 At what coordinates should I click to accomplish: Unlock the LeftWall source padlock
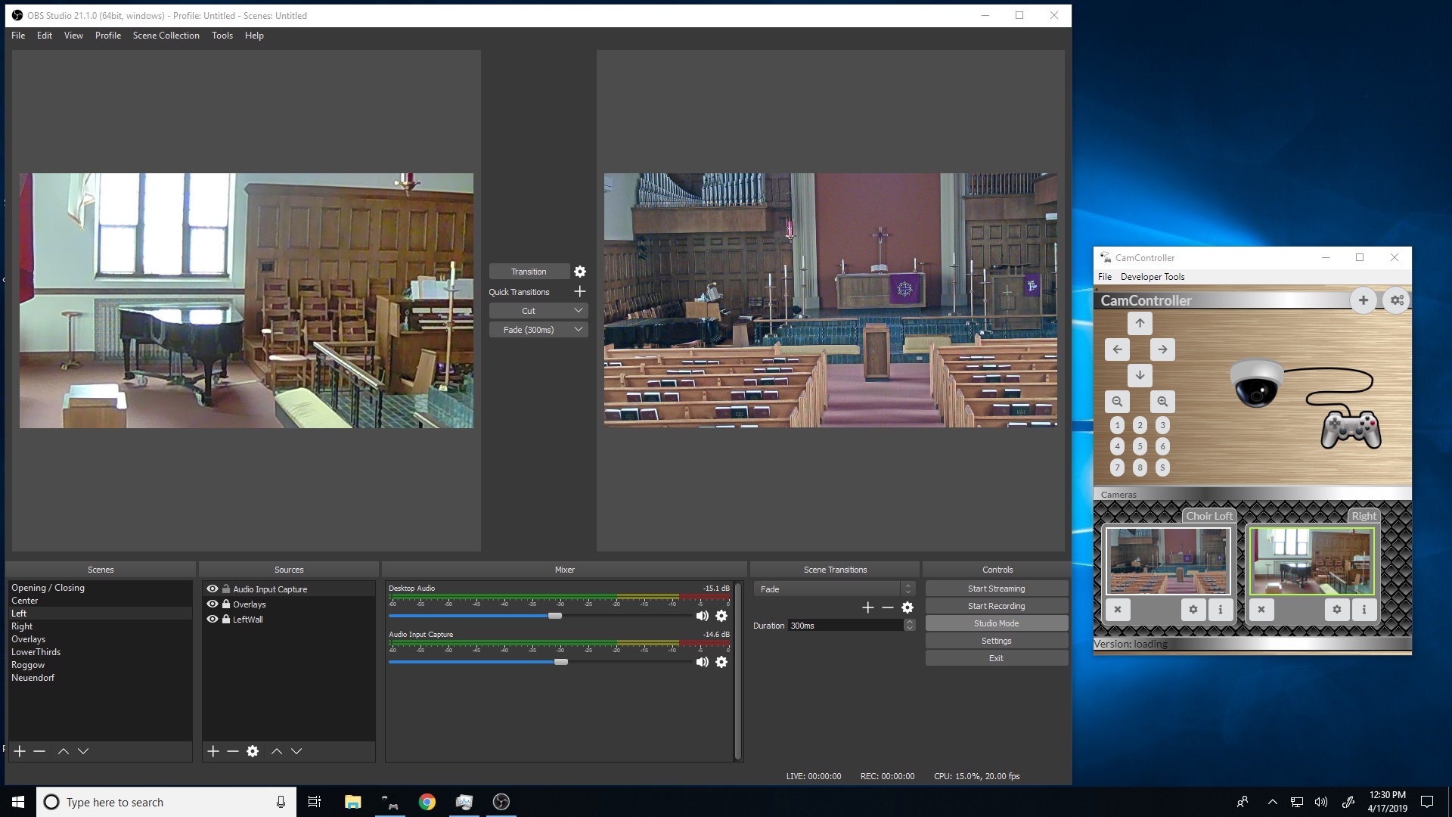pyautogui.click(x=225, y=619)
